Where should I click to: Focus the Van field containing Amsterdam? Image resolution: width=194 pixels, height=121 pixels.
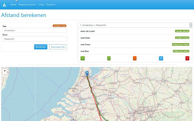(34, 30)
